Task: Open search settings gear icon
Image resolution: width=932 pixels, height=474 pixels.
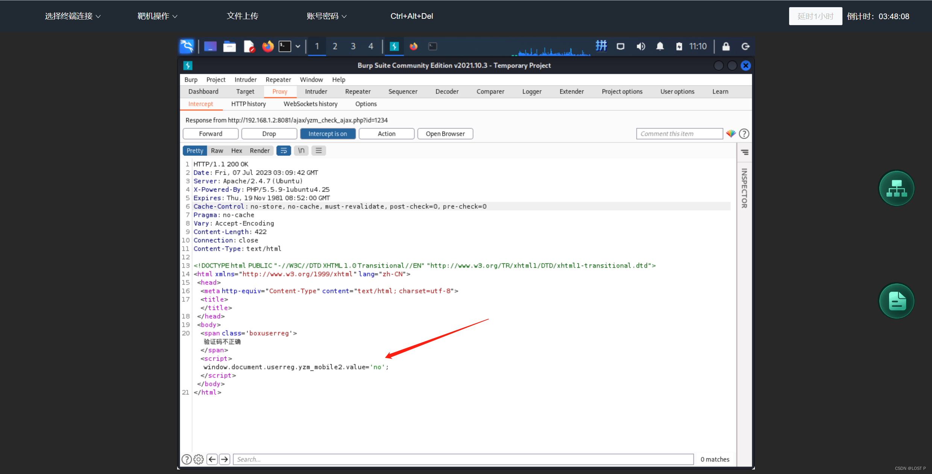Action: pos(199,459)
